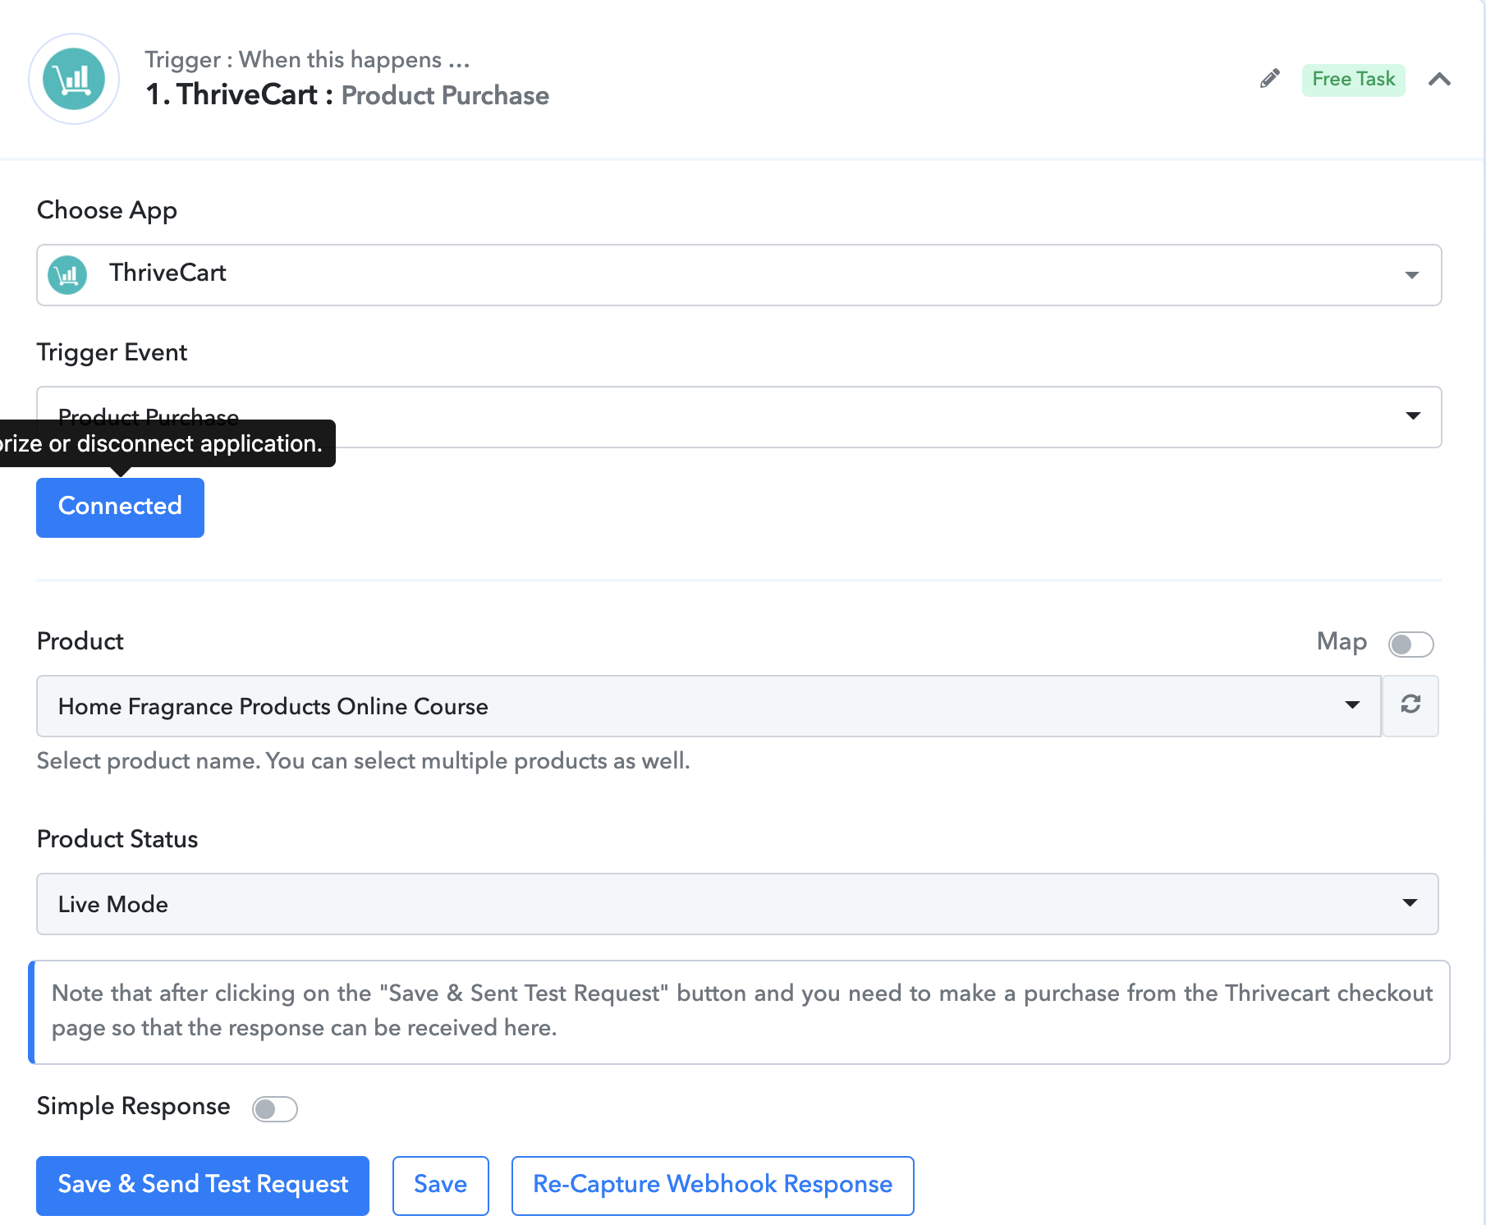Open the Choose App dropdown
The height and width of the screenshot is (1225, 1486).
pos(739,275)
